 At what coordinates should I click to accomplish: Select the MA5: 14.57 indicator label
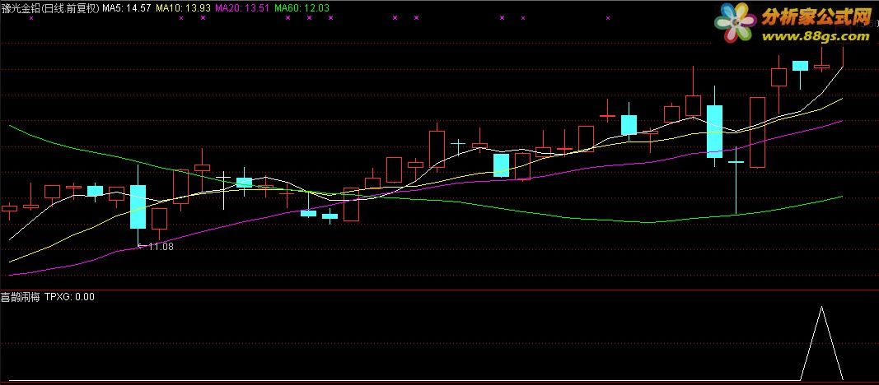pos(127,8)
